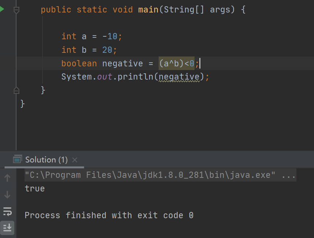Click the Solution tab window icon
The image size is (314, 238).
[x=18, y=159]
